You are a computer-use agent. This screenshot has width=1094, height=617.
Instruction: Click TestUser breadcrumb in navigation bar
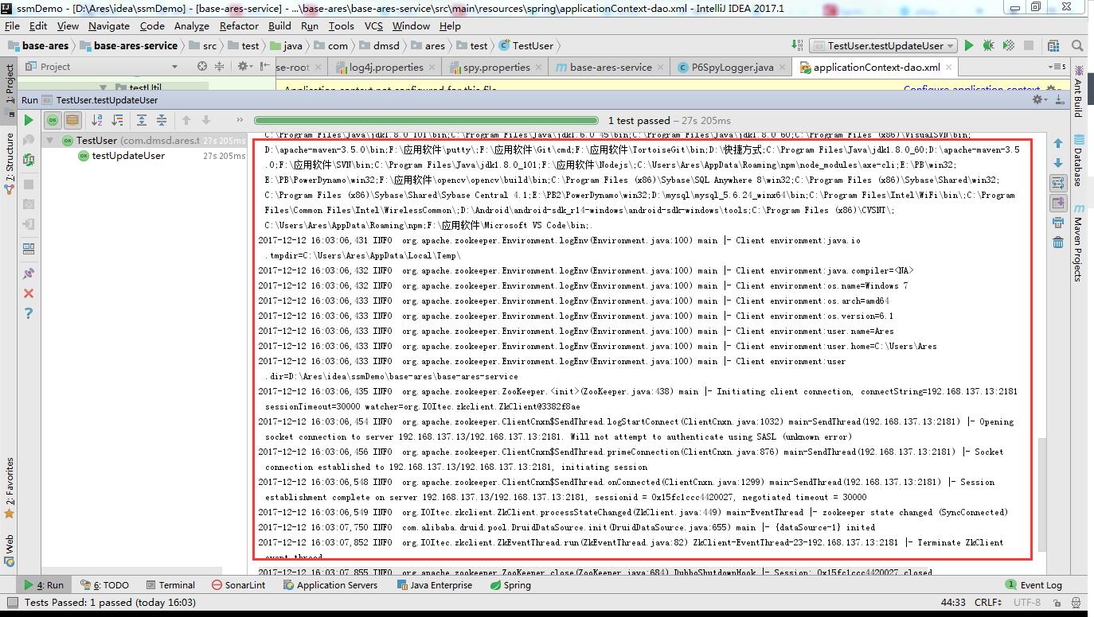click(x=526, y=46)
